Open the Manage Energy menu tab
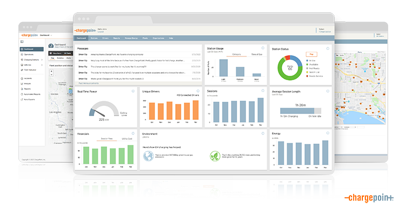 (131, 38)
